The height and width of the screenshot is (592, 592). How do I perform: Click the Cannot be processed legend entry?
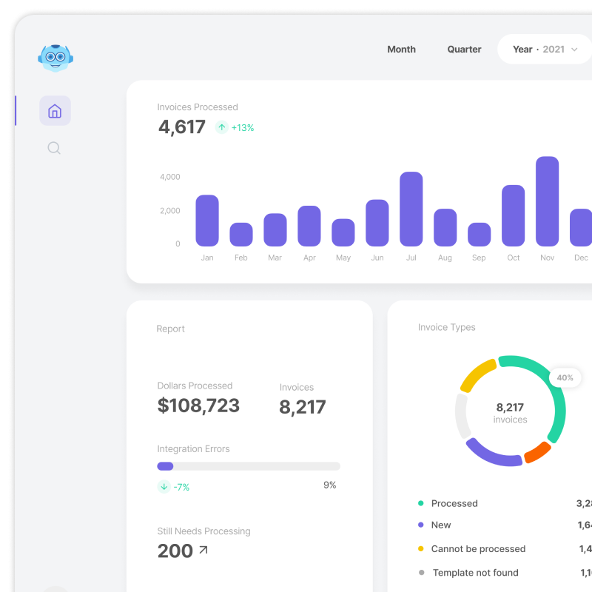(x=478, y=549)
